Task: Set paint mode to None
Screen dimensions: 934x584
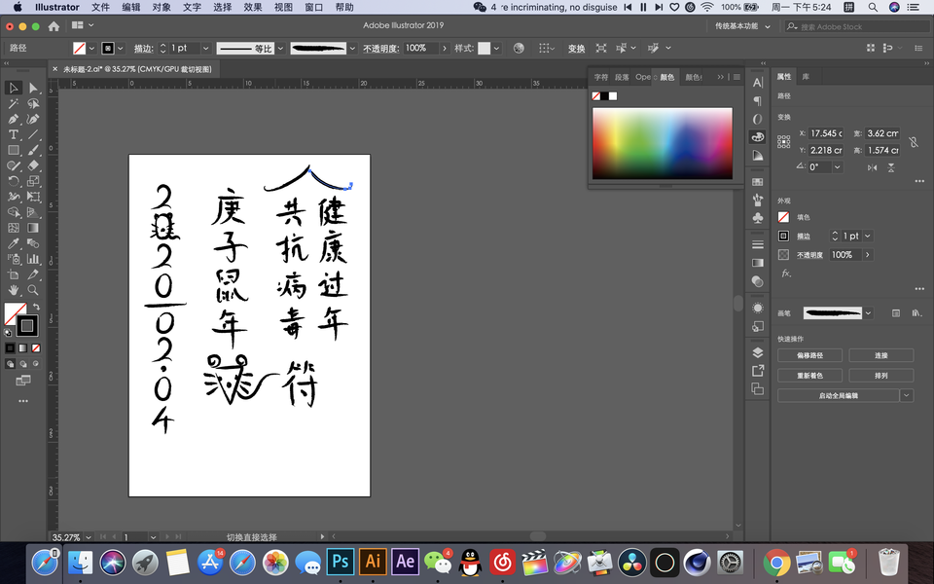Action: (x=36, y=348)
